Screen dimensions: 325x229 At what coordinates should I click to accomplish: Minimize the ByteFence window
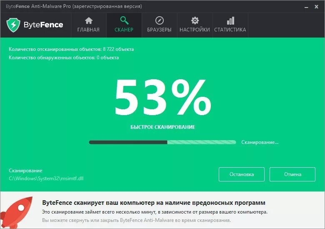[306, 7]
